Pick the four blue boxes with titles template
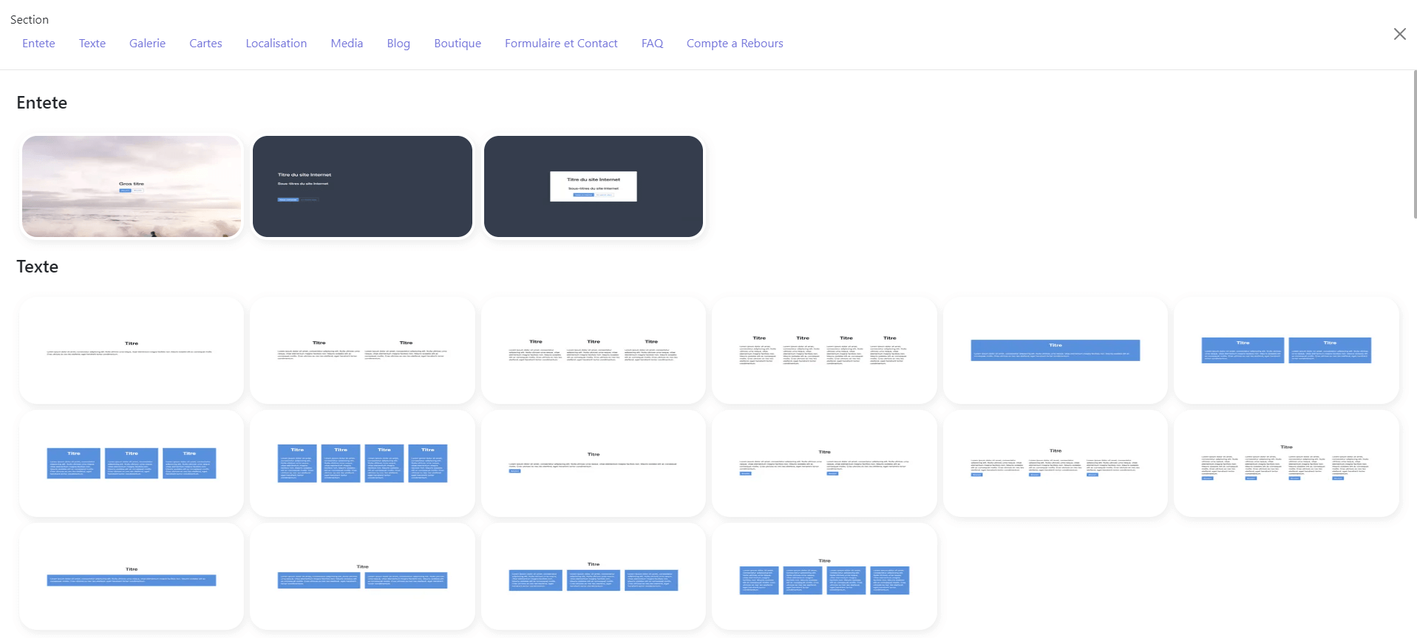 [362, 463]
